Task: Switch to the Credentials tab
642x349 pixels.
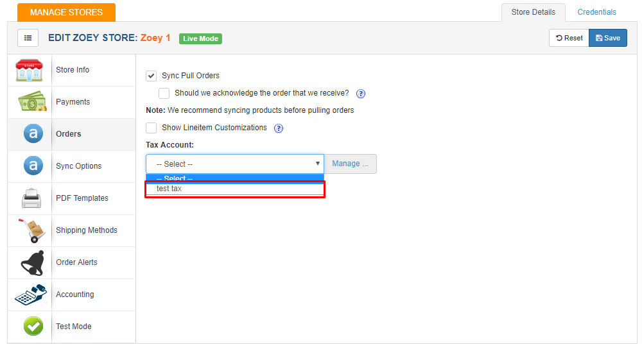Action: pos(596,12)
